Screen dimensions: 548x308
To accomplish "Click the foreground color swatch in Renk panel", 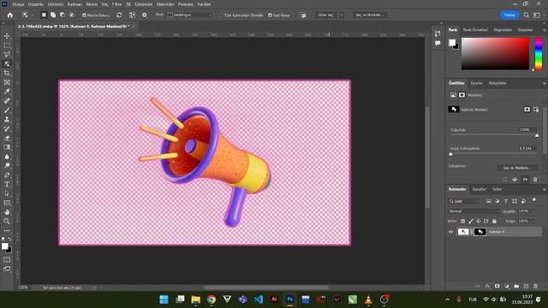I will pyautogui.click(x=452, y=43).
